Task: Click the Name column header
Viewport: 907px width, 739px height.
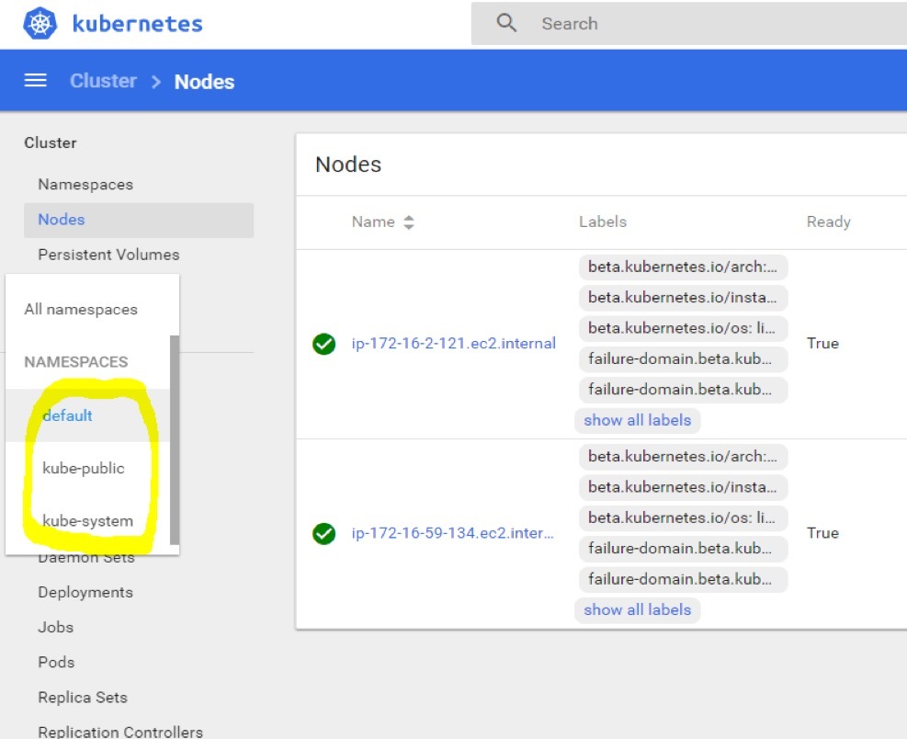Action: pos(373,222)
